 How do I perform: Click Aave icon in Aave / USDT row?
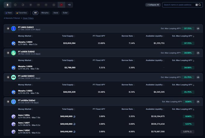[x=14, y=124]
